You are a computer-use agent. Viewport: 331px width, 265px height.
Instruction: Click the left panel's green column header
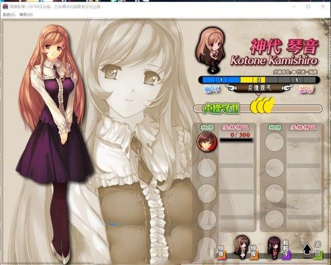click(x=207, y=128)
